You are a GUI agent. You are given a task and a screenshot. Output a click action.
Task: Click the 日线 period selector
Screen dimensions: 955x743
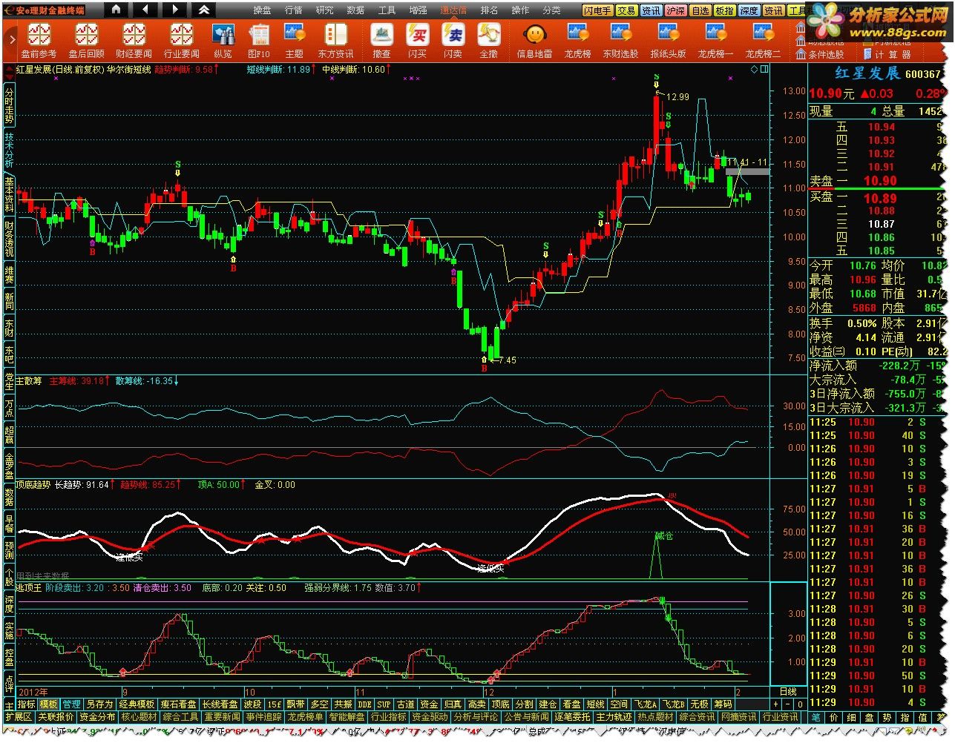click(x=788, y=691)
